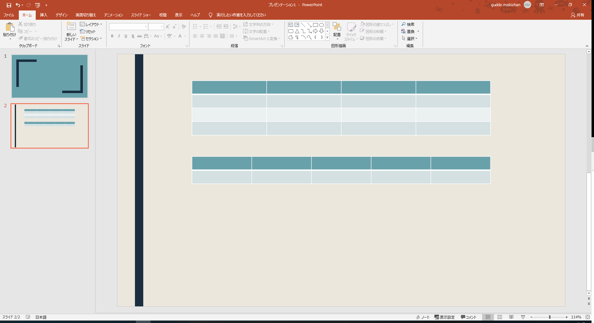Click the Tell Me search box
Image resolution: width=594 pixels, height=323 pixels.
[241, 15]
